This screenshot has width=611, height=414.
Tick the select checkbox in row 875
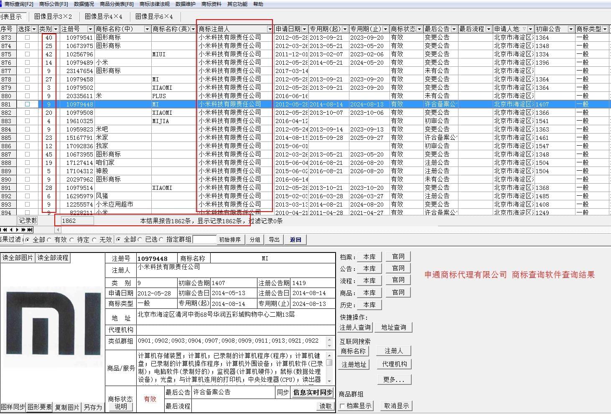28,54
